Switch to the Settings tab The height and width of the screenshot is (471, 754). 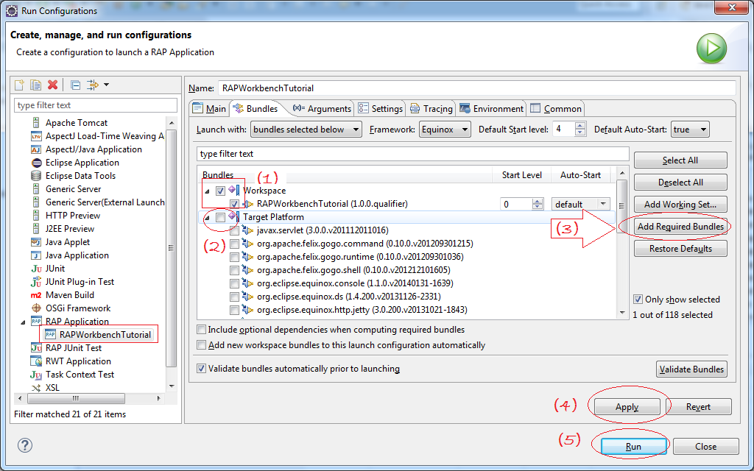tap(381, 109)
